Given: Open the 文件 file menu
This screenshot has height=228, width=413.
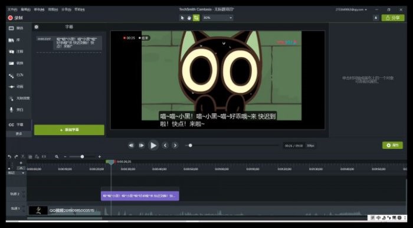Looking at the screenshot, I should pyautogui.click(x=12, y=9).
